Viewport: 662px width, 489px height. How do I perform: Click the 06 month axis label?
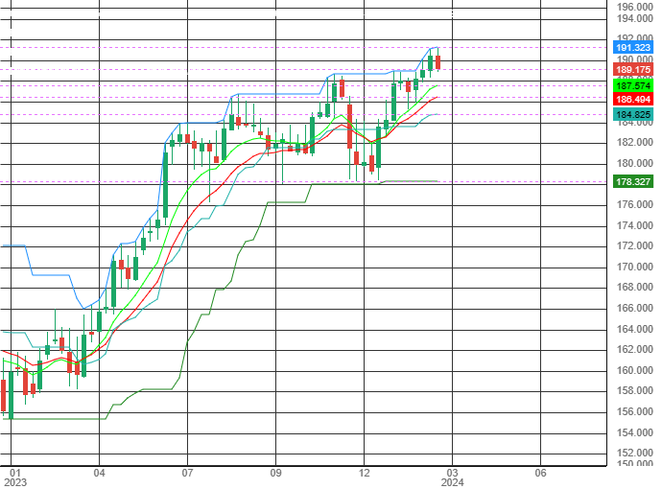pyautogui.click(x=540, y=473)
